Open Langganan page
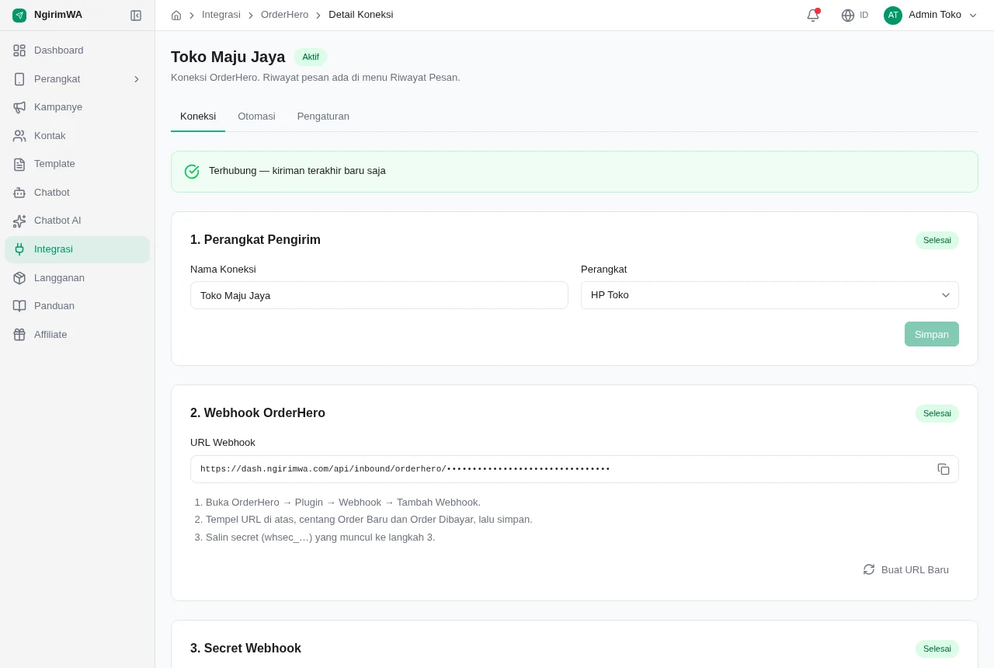 click(77, 278)
